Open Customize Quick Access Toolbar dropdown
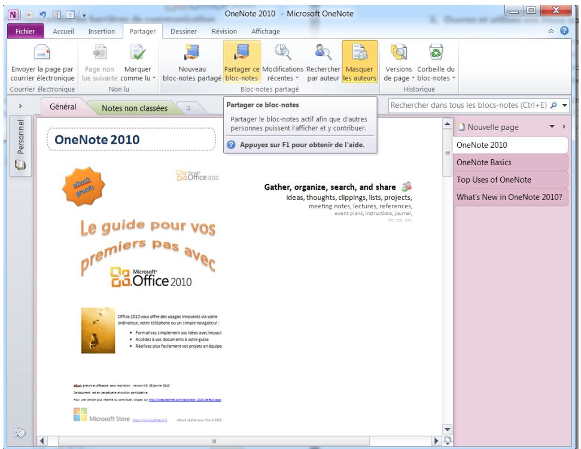The width and height of the screenshot is (581, 449). point(84,15)
